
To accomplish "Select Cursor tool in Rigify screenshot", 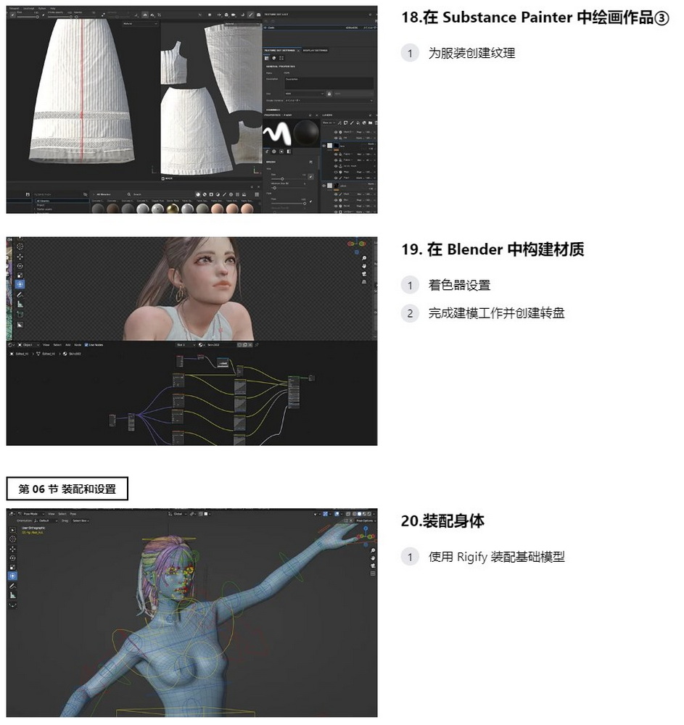I will [x=12, y=539].
